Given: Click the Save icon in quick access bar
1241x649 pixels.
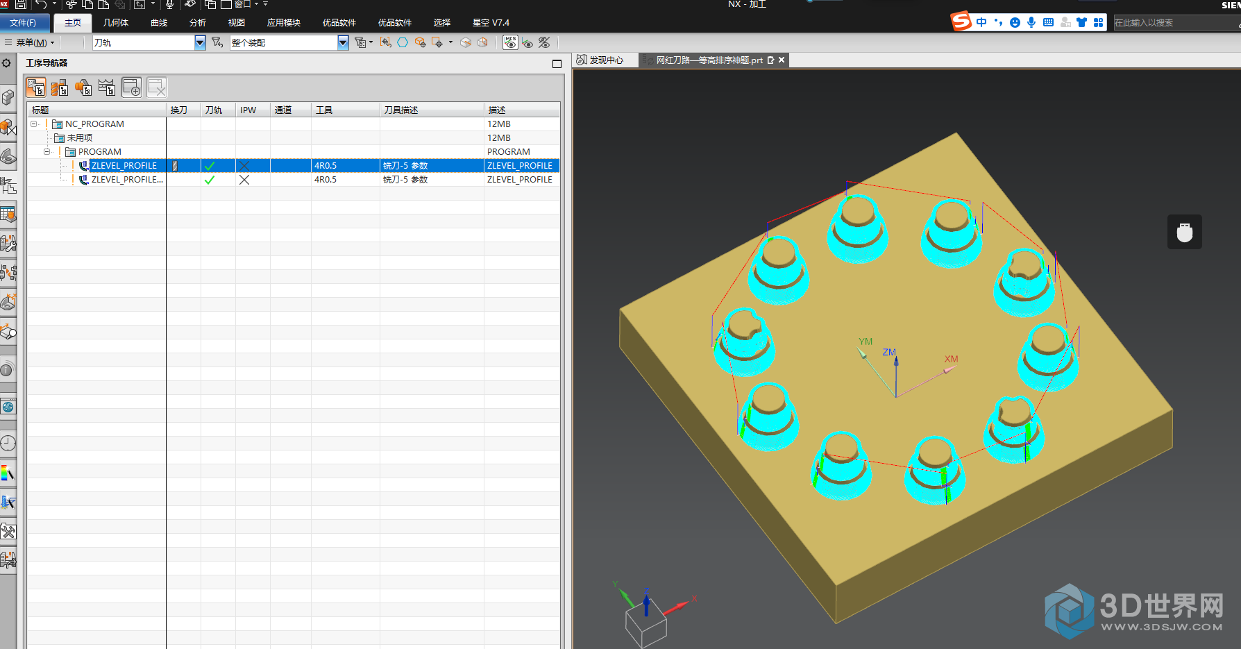Looking at the screenshot, I should coord(22,4).
